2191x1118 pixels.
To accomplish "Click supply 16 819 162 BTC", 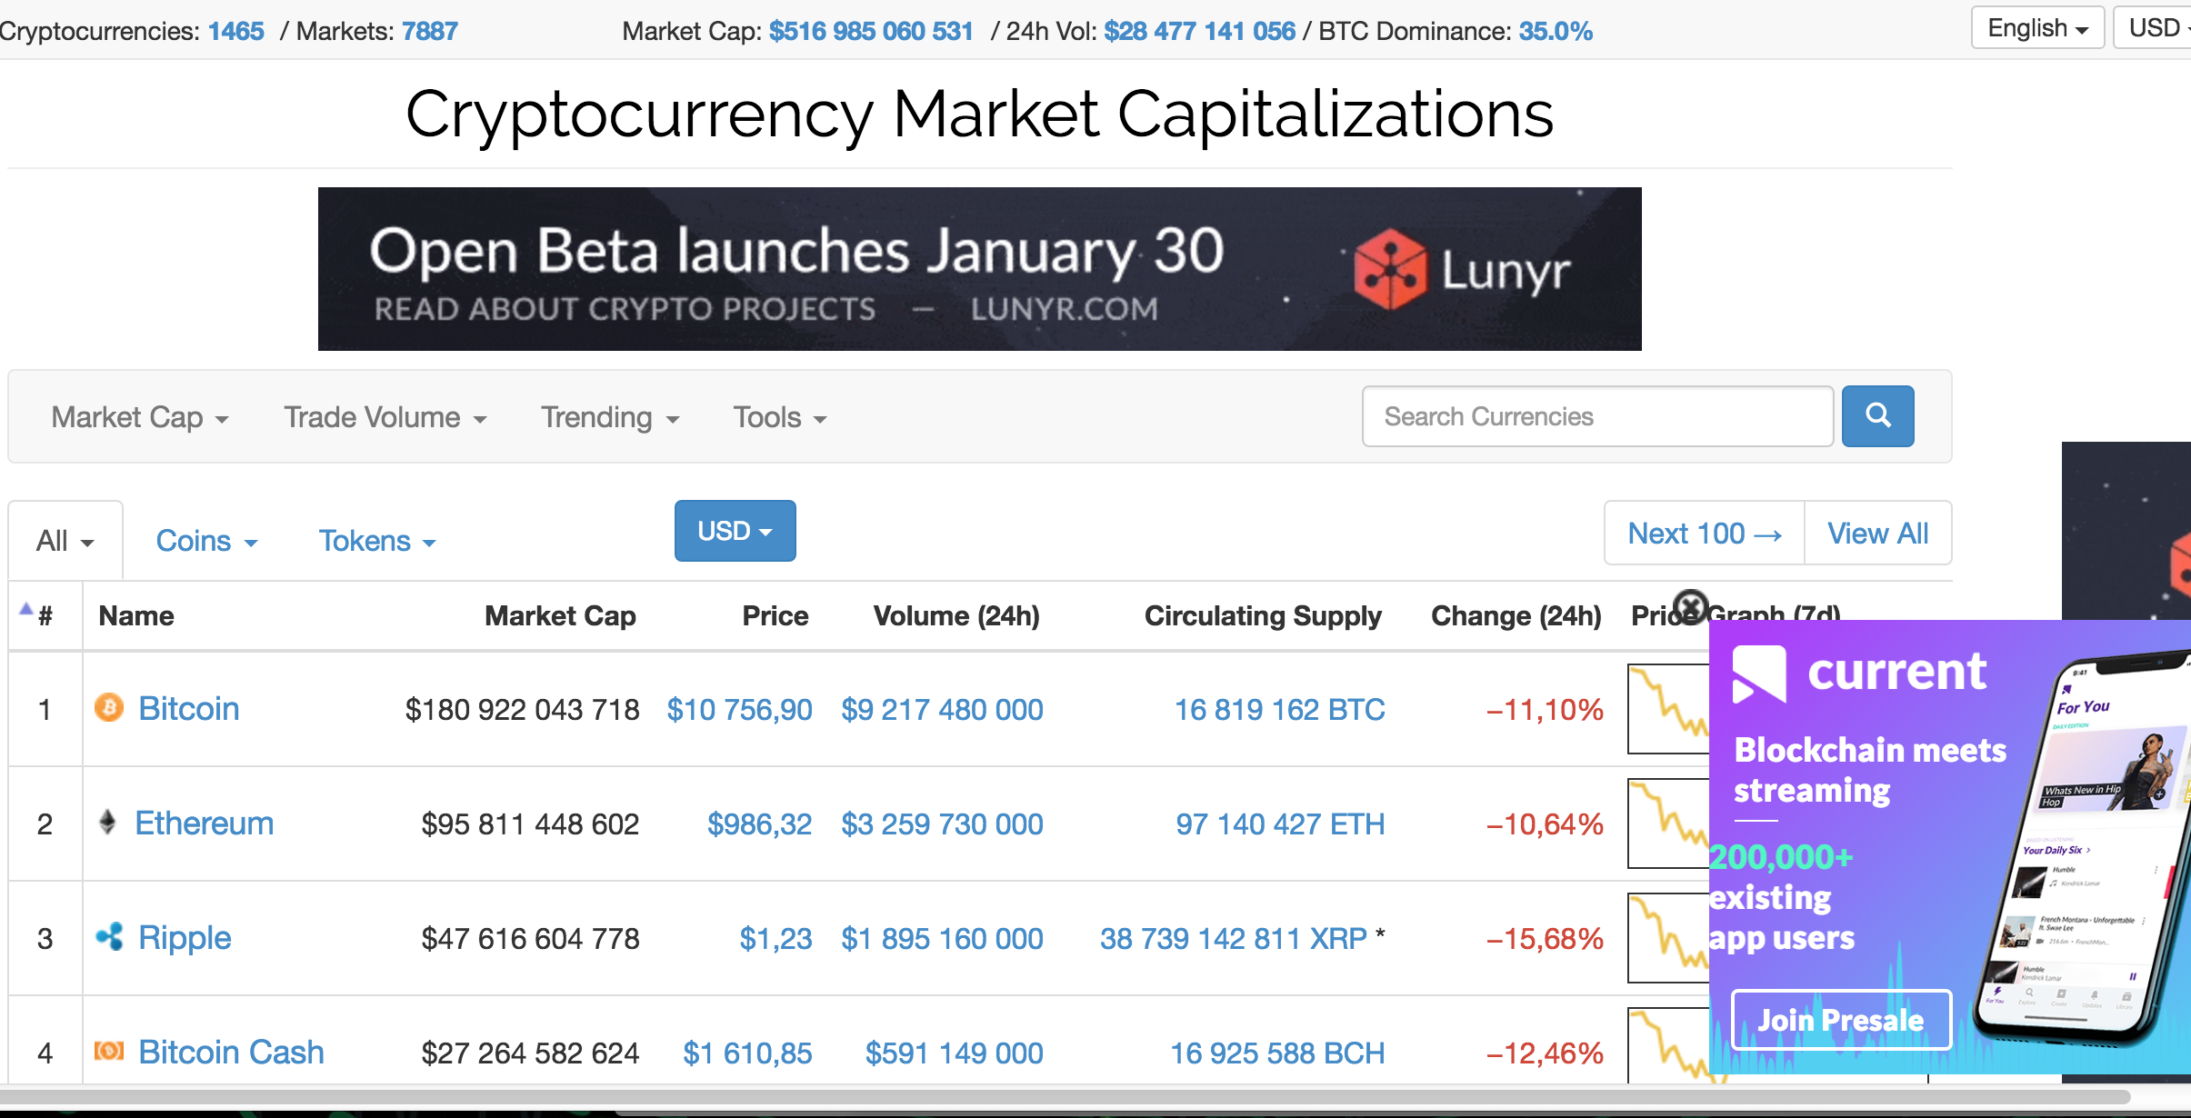I will coord(1280,709).
